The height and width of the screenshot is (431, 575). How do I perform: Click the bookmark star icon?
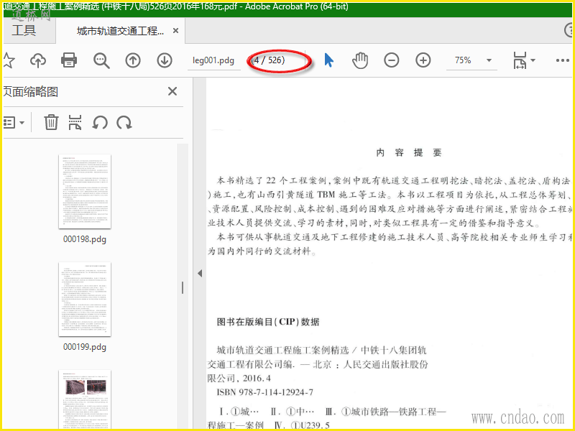pos(9,60)
